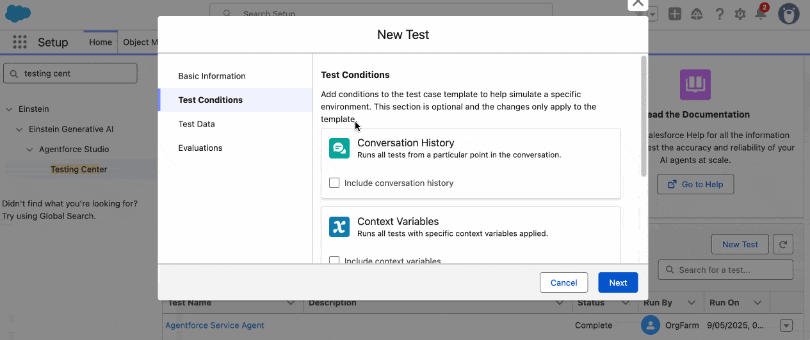
Task: Collapse the Einstein Generative AI node
Action: (x=19, y=129)
